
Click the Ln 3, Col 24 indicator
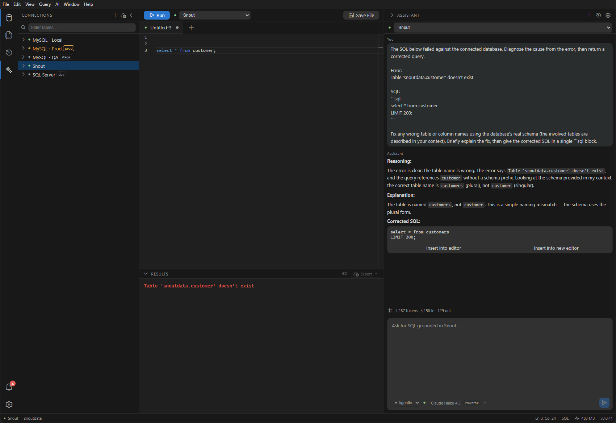pyautogui.click(x=545, y=418)
